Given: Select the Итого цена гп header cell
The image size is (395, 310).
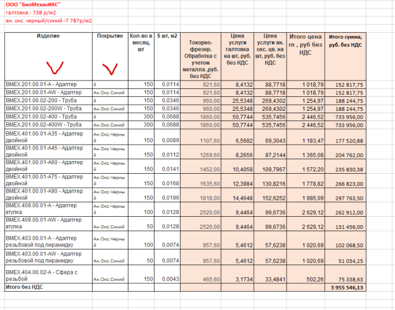Looking at the screenshot, I should pos(305,56).
